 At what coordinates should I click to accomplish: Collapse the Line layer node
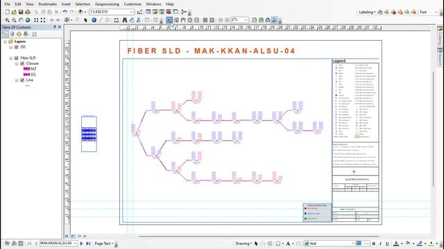[17, 80]
